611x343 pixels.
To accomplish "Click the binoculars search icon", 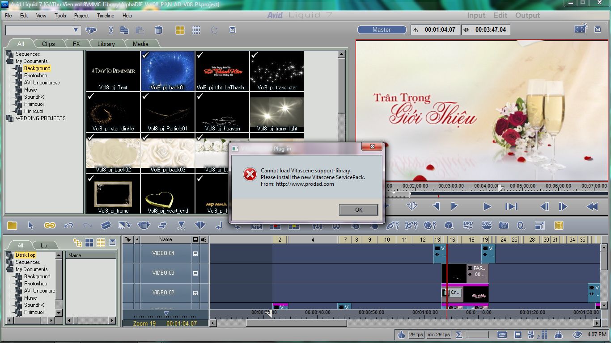I will 91,30.
